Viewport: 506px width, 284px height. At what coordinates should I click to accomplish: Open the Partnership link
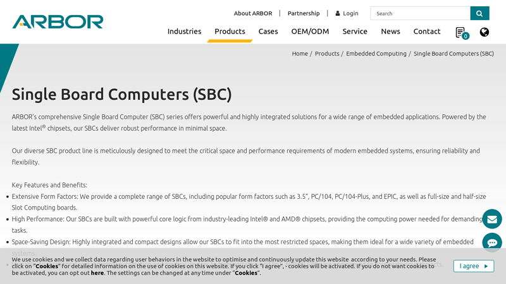coord(304,13)
